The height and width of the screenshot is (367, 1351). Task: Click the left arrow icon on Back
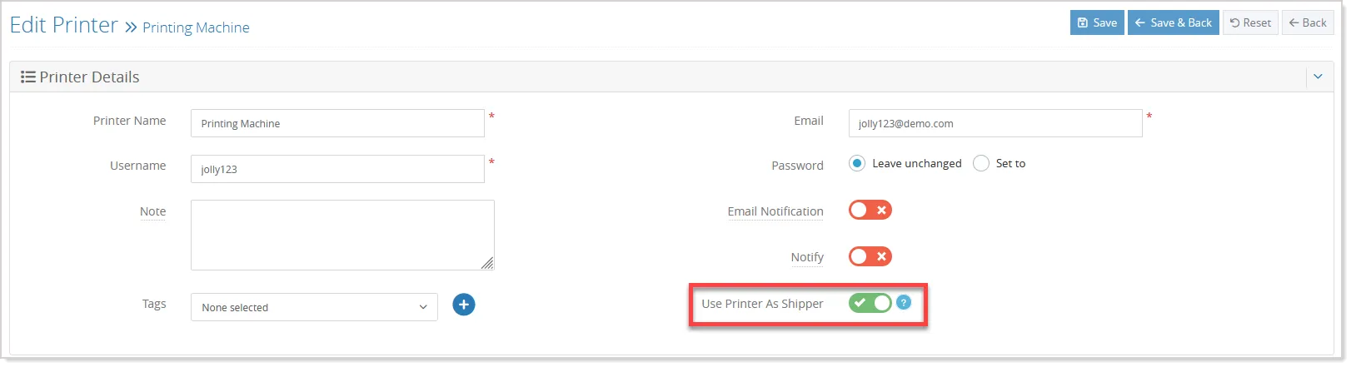coord(1294,22)
